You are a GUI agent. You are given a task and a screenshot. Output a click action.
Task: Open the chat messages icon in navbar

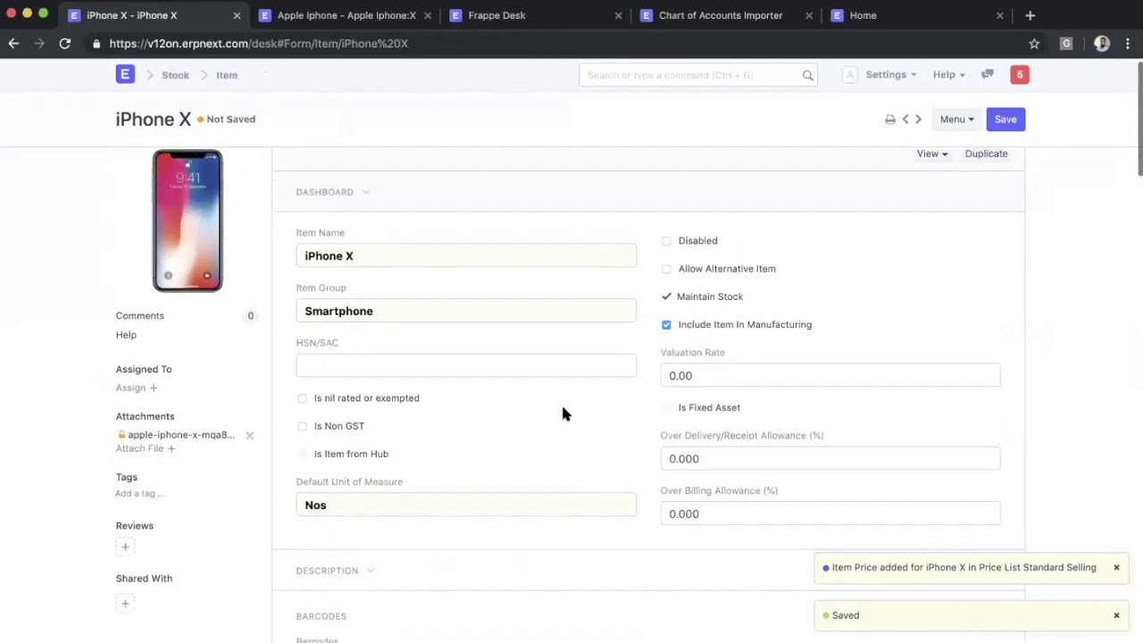click(x=988, y=75)
